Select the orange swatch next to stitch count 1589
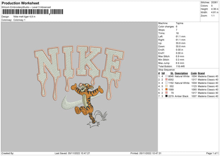Image resolution: width=220 pixels, height=156 pixels. point(166,89)
